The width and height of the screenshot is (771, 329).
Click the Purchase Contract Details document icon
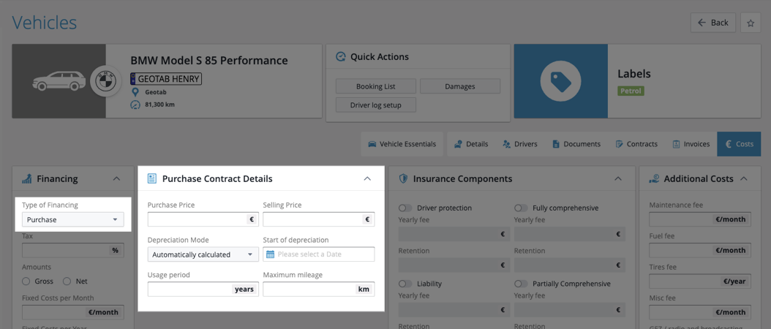click(x=152, y=178)
